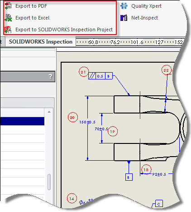Click the list scroll-up arrow

49,112
